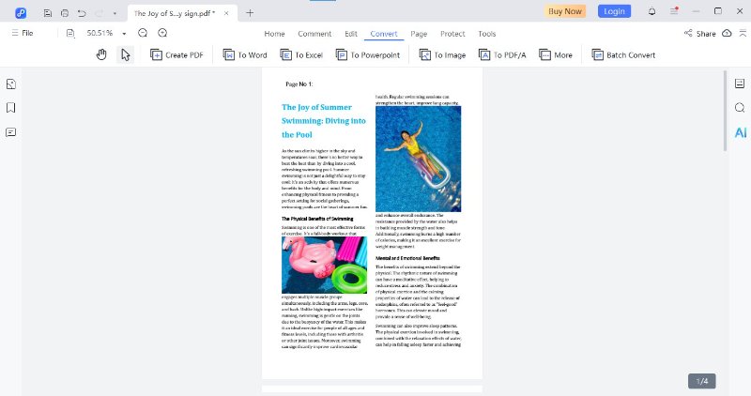This screenshot has width=751, height=396.
Task: Click the zoom out magnifier icon
Action: tap(143, 33)
